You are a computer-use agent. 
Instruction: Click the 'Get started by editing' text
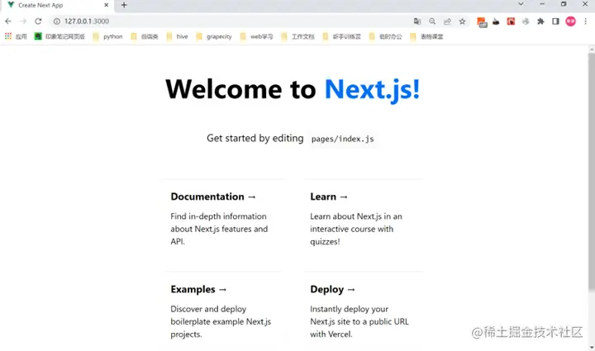(x=255, y=138)
